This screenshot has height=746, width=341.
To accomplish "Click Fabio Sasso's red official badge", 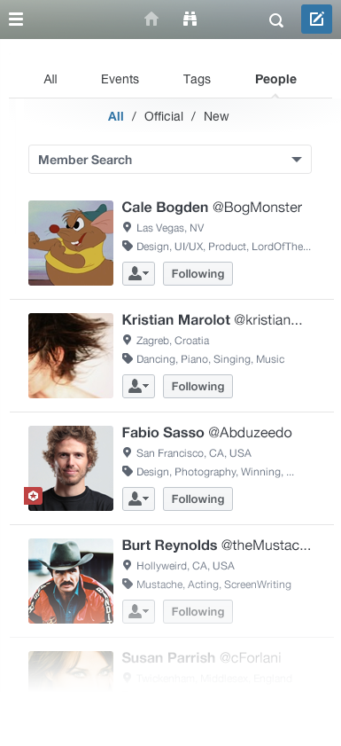I will click(34, 496).
